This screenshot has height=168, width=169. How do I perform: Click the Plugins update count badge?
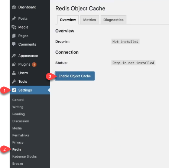(34, 65)
